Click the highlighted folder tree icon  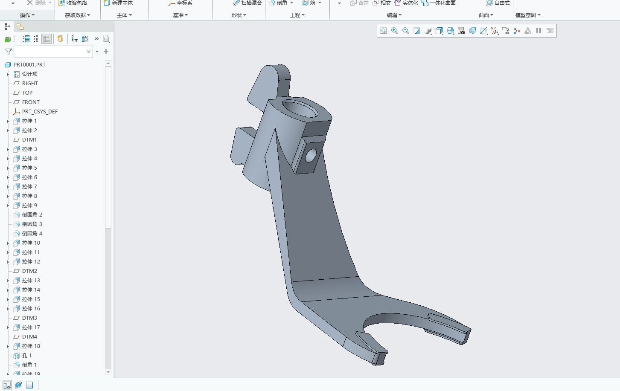pos(60,39)
